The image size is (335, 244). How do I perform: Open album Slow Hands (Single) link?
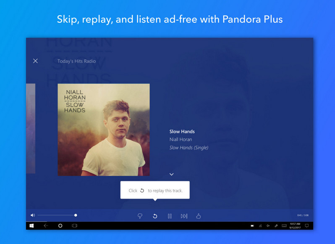189,148
